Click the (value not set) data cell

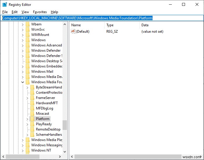[x=152, y=32]
